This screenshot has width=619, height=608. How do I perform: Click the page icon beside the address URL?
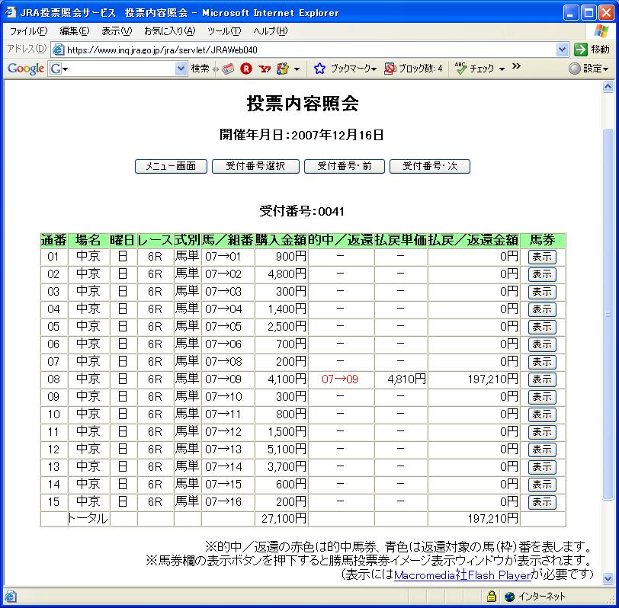click(59, 50)
